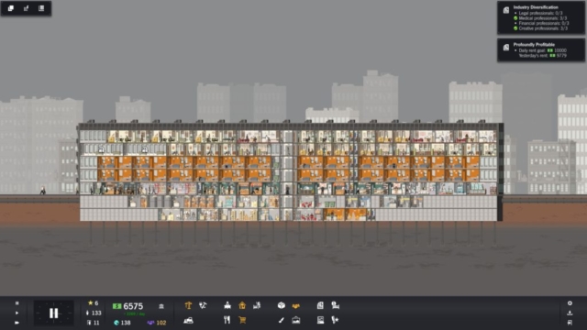Set game speed to fast forward
This screenshot has width=587, height=330.
point(17,323)
